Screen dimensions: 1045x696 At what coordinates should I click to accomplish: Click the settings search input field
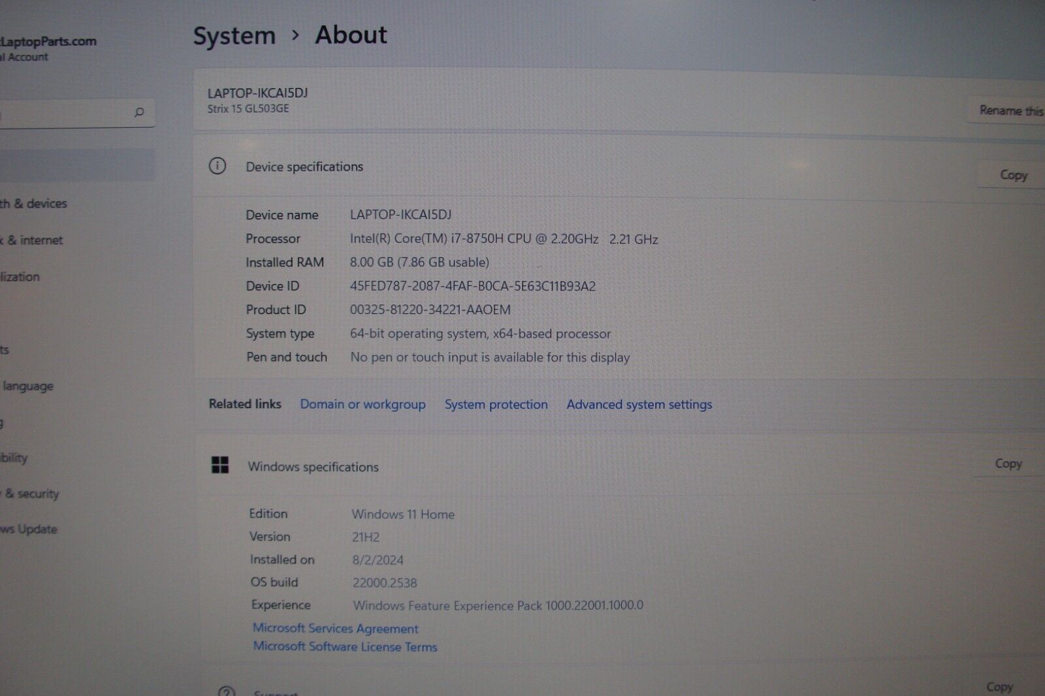click(77, 113)
